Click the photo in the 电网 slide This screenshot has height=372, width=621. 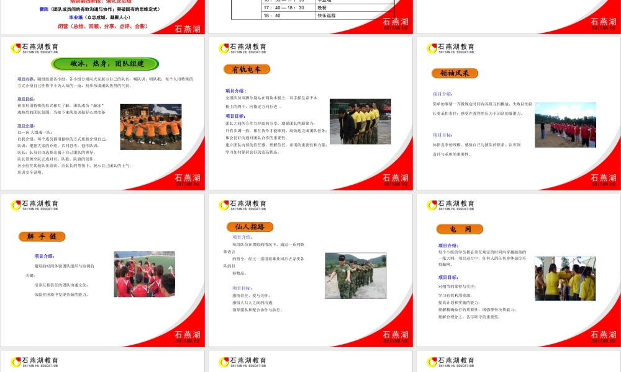point(565,278)
